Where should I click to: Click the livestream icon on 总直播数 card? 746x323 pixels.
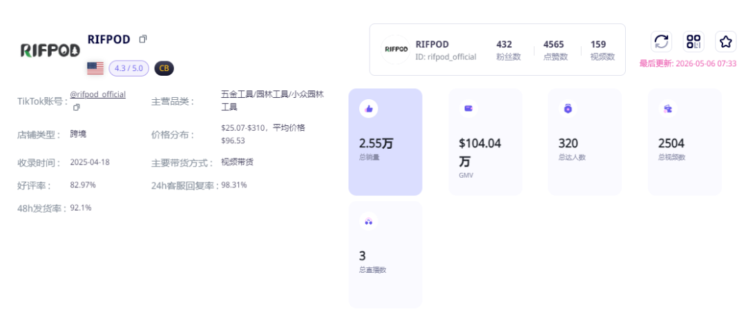tap(369, 222)
